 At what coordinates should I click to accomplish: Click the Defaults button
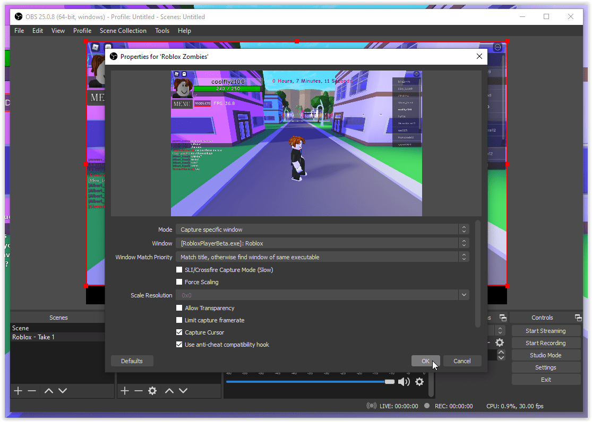tap(132, 361)
